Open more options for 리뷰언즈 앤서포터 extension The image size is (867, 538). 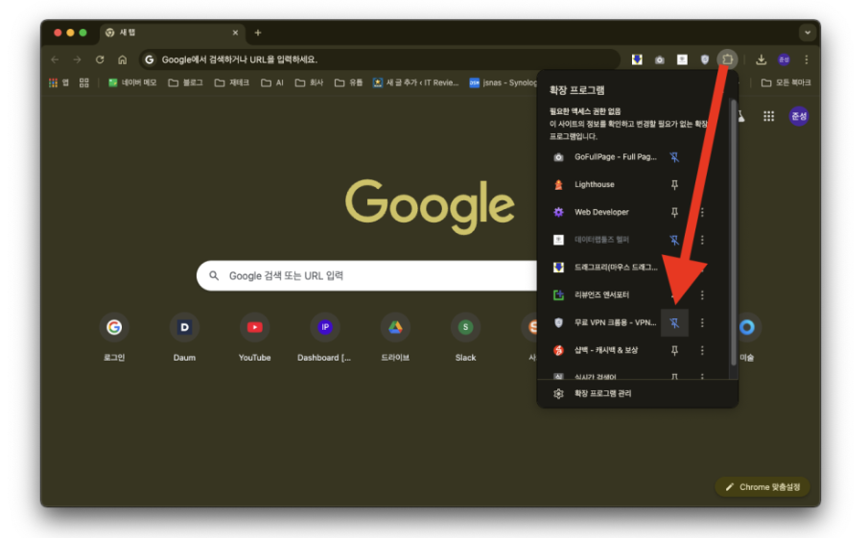click(x=702, y=295)
